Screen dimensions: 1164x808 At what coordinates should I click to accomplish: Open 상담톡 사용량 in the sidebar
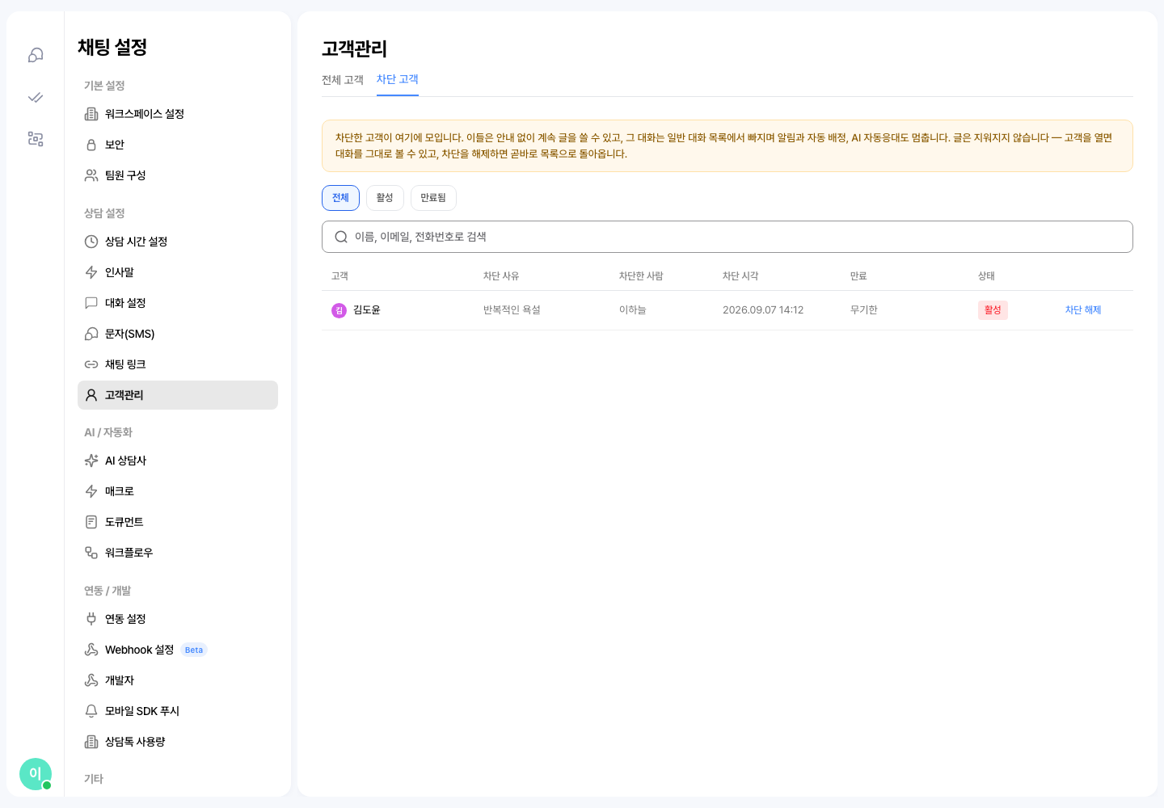pyautogui.click(x=178, y=742)
